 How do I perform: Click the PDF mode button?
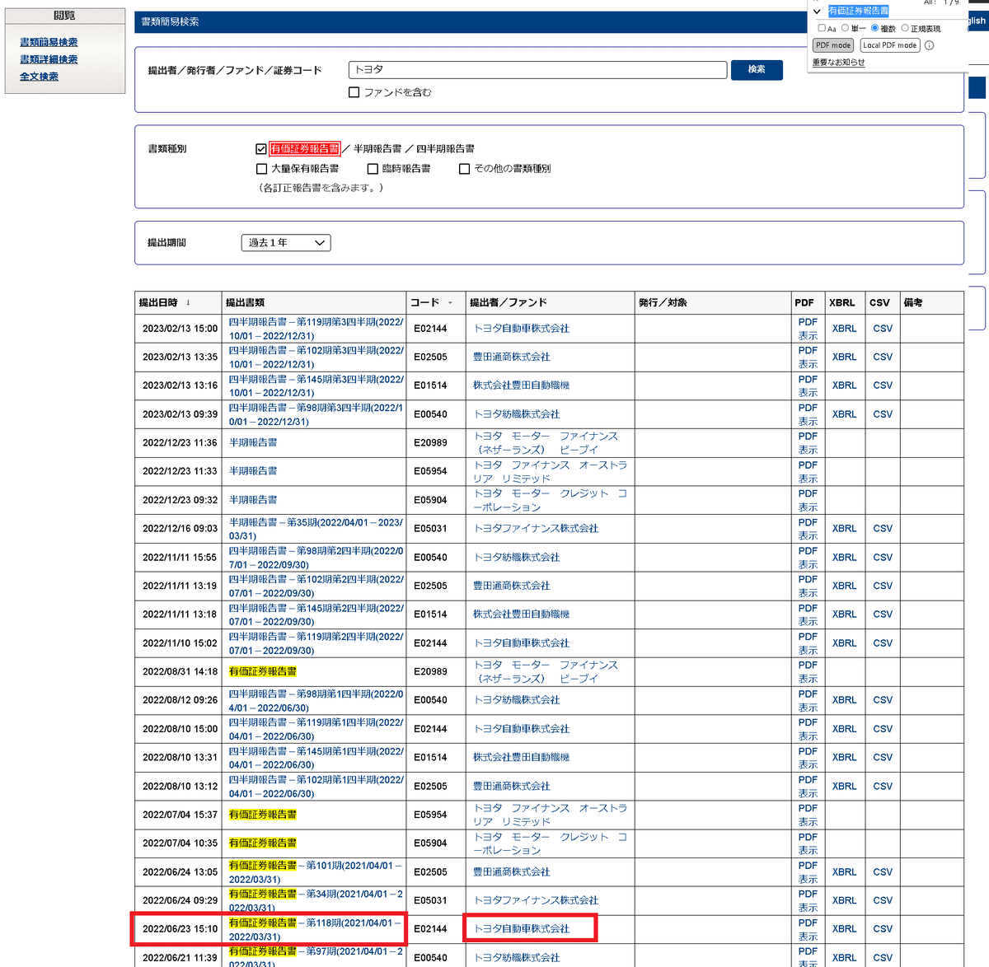point(833,45)
